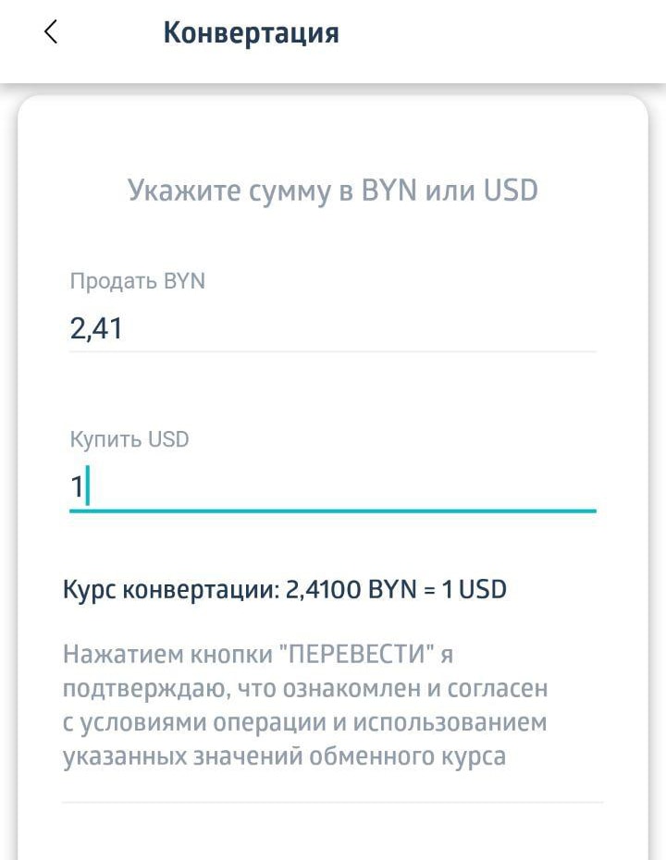Viewport: 666px width, 860px height.
Task: Click the "Укажите сумму в BYN или USD" heading
Action: pyautogui.click(x=332, y=190)
